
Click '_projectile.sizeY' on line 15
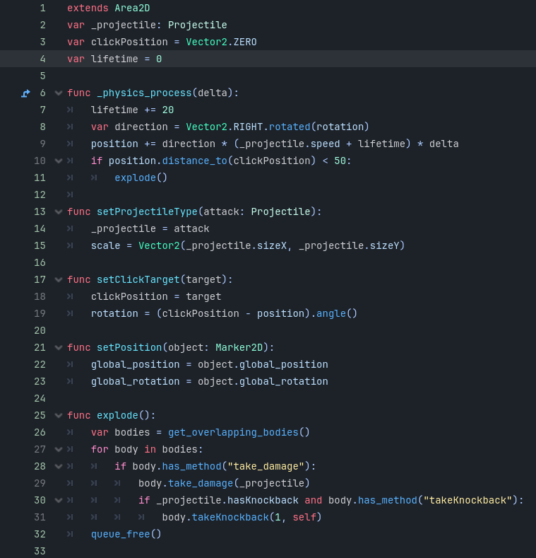(349, 245)
